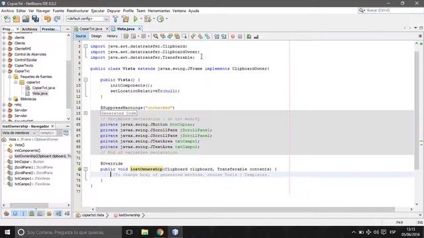The height and width of the screenshot is (238, 424).
Task: Open the Reestructurar menu
Action: point(78,11)
